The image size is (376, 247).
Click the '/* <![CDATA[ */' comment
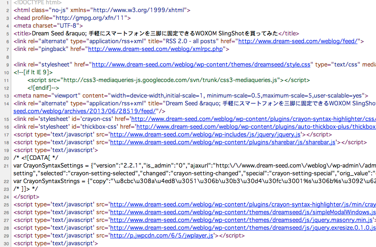point(36,158)
